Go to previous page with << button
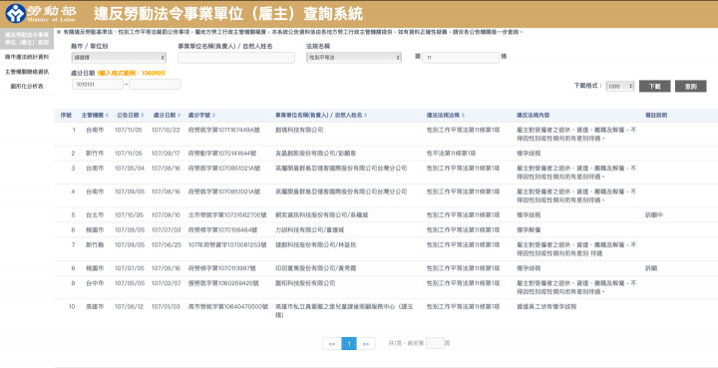 pos(332,344)
